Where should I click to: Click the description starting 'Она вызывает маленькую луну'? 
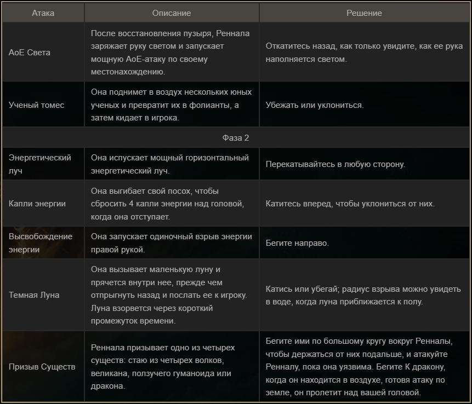(x=168, y=295)
